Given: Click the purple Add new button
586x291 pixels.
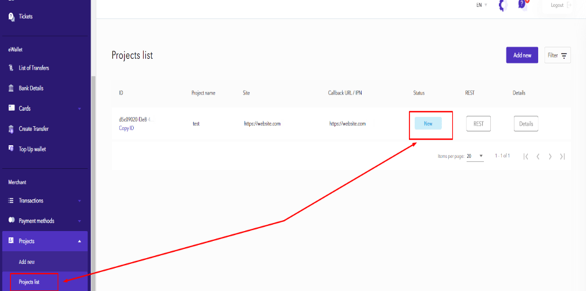Looking at the screenshot, I should tap(522, 55).
